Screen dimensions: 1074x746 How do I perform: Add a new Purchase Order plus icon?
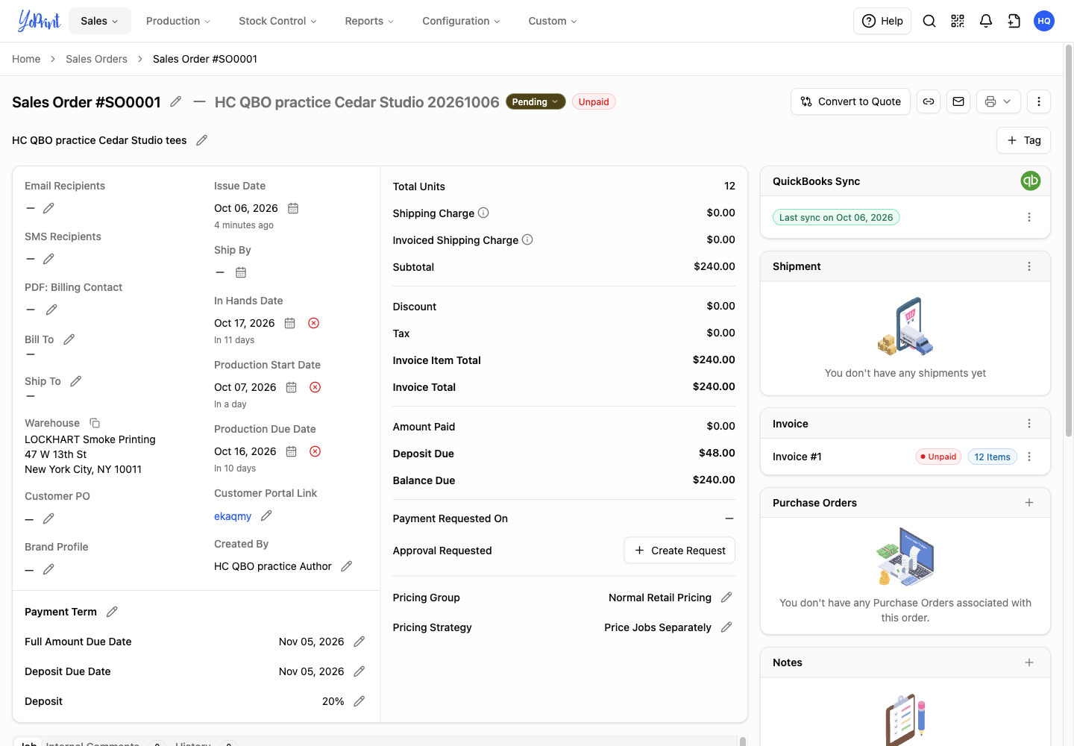coord(1029,503)
